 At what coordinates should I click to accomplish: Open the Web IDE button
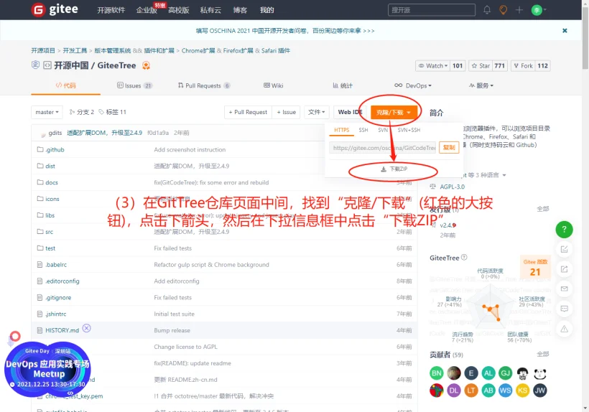tap(350, 112)
